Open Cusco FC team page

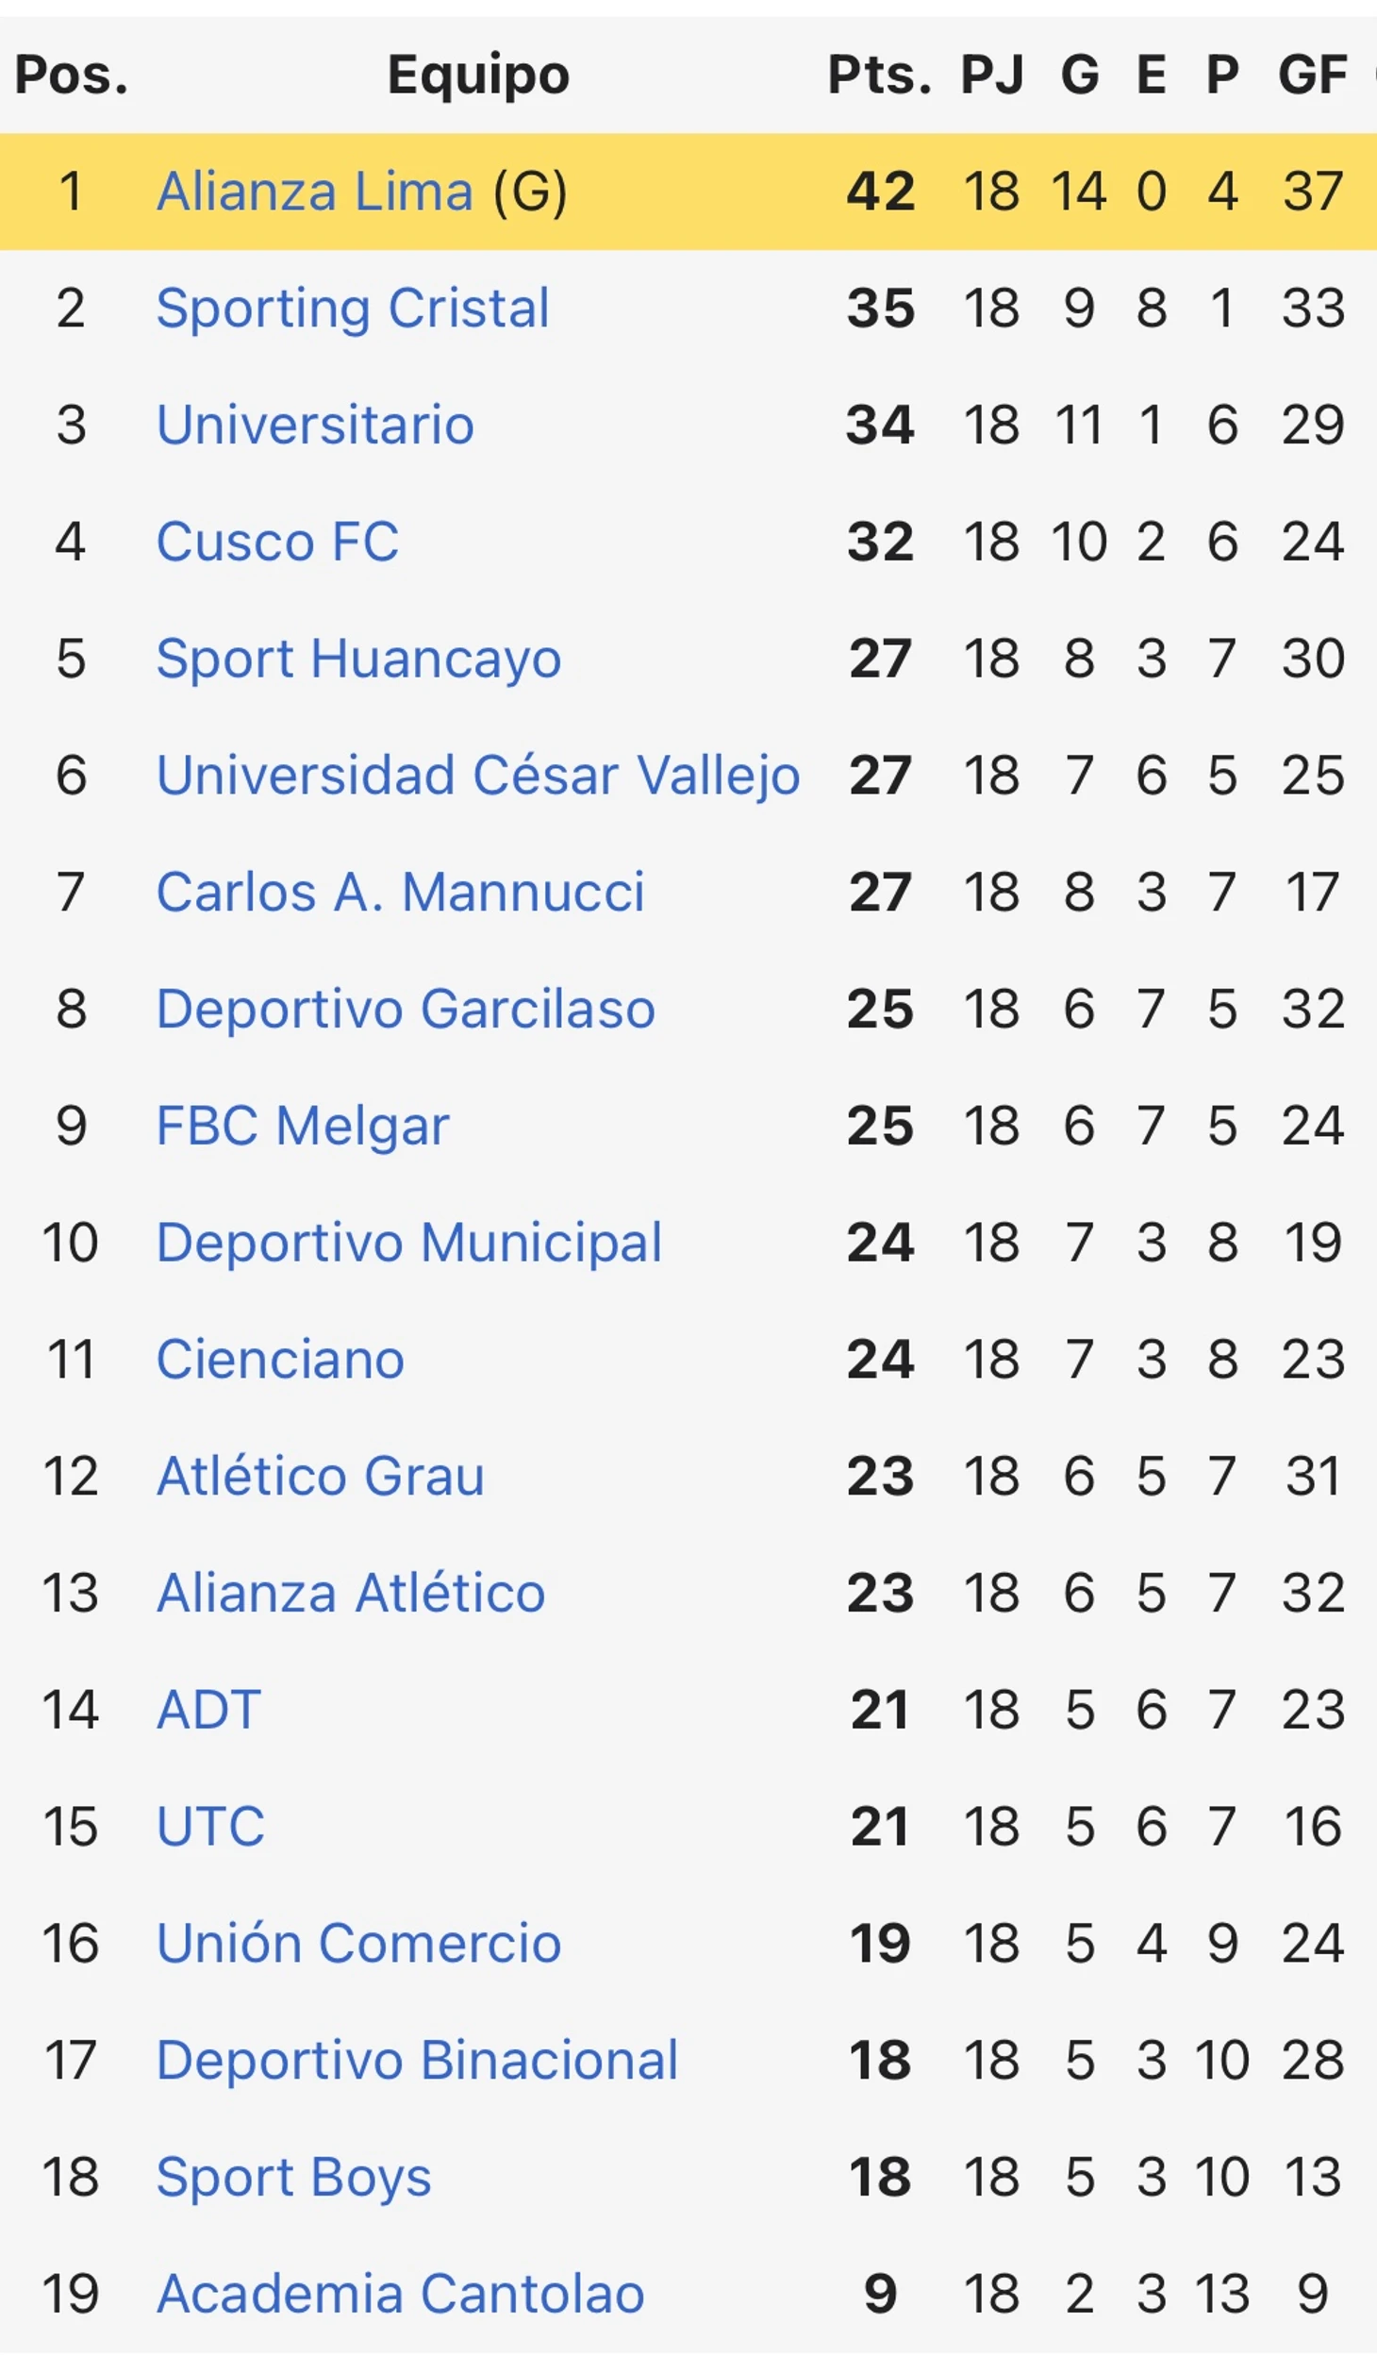coord(277,542)
